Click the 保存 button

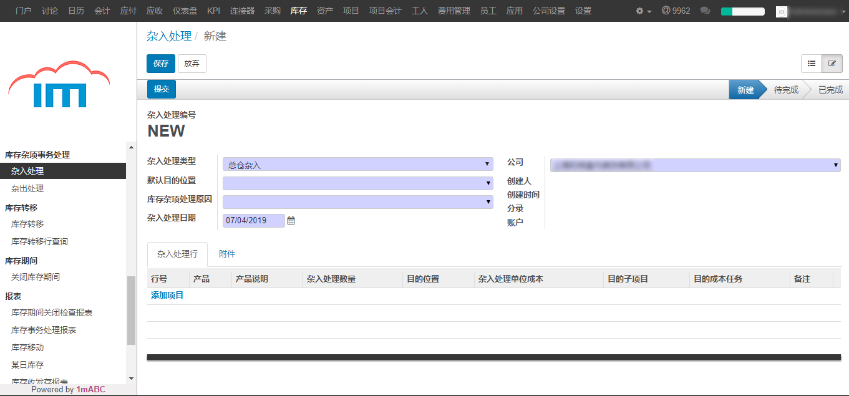click(x=161, y=64)
